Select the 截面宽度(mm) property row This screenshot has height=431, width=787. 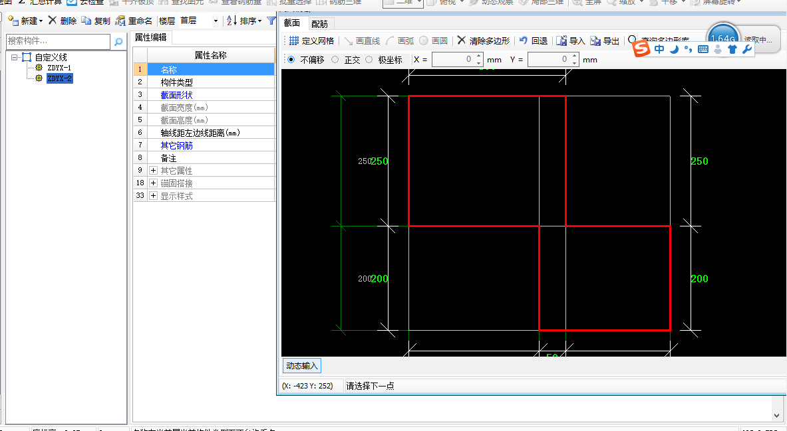click(204, 107)
